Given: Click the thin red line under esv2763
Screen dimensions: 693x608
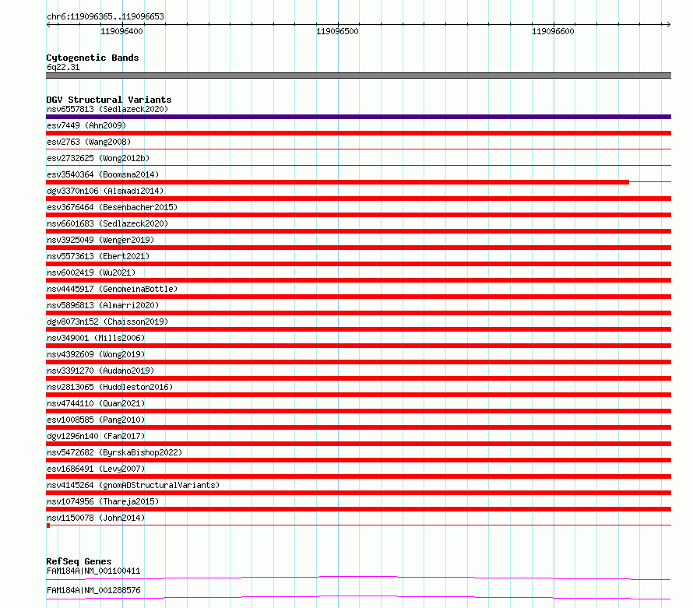Looking at the screenshot, I should pos(358,149).
